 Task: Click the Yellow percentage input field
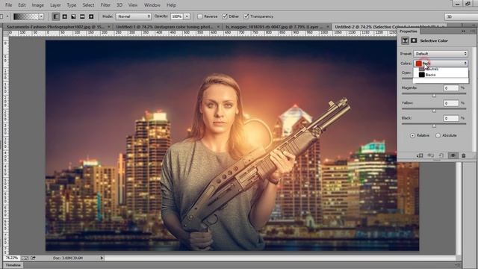451,103
